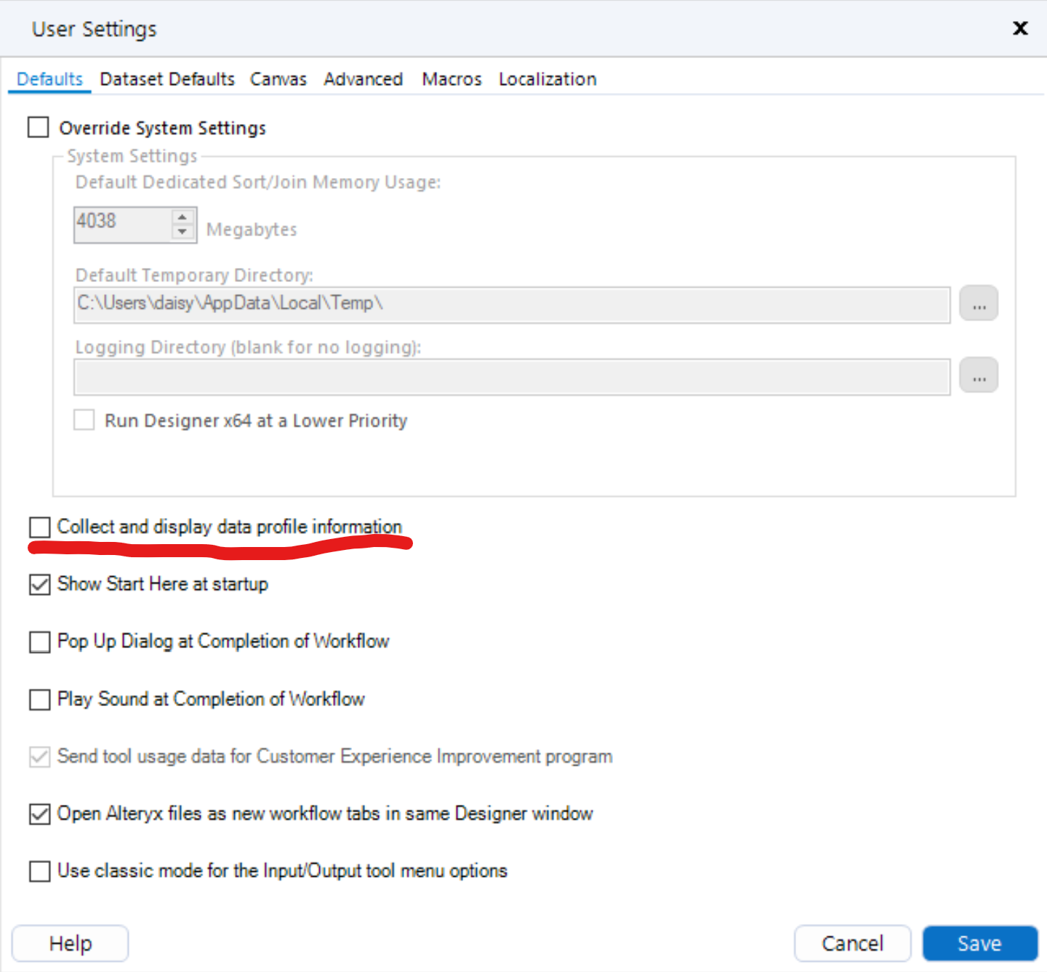This screenshot has width=1047, height=972.
Task: Enable Collect and display data profile information
Action: pos(39,526)
